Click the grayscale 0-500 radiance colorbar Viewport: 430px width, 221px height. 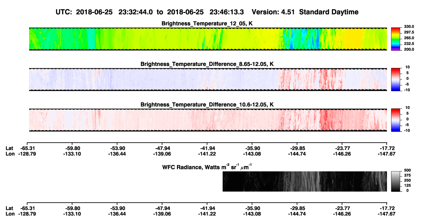point(396,181)
